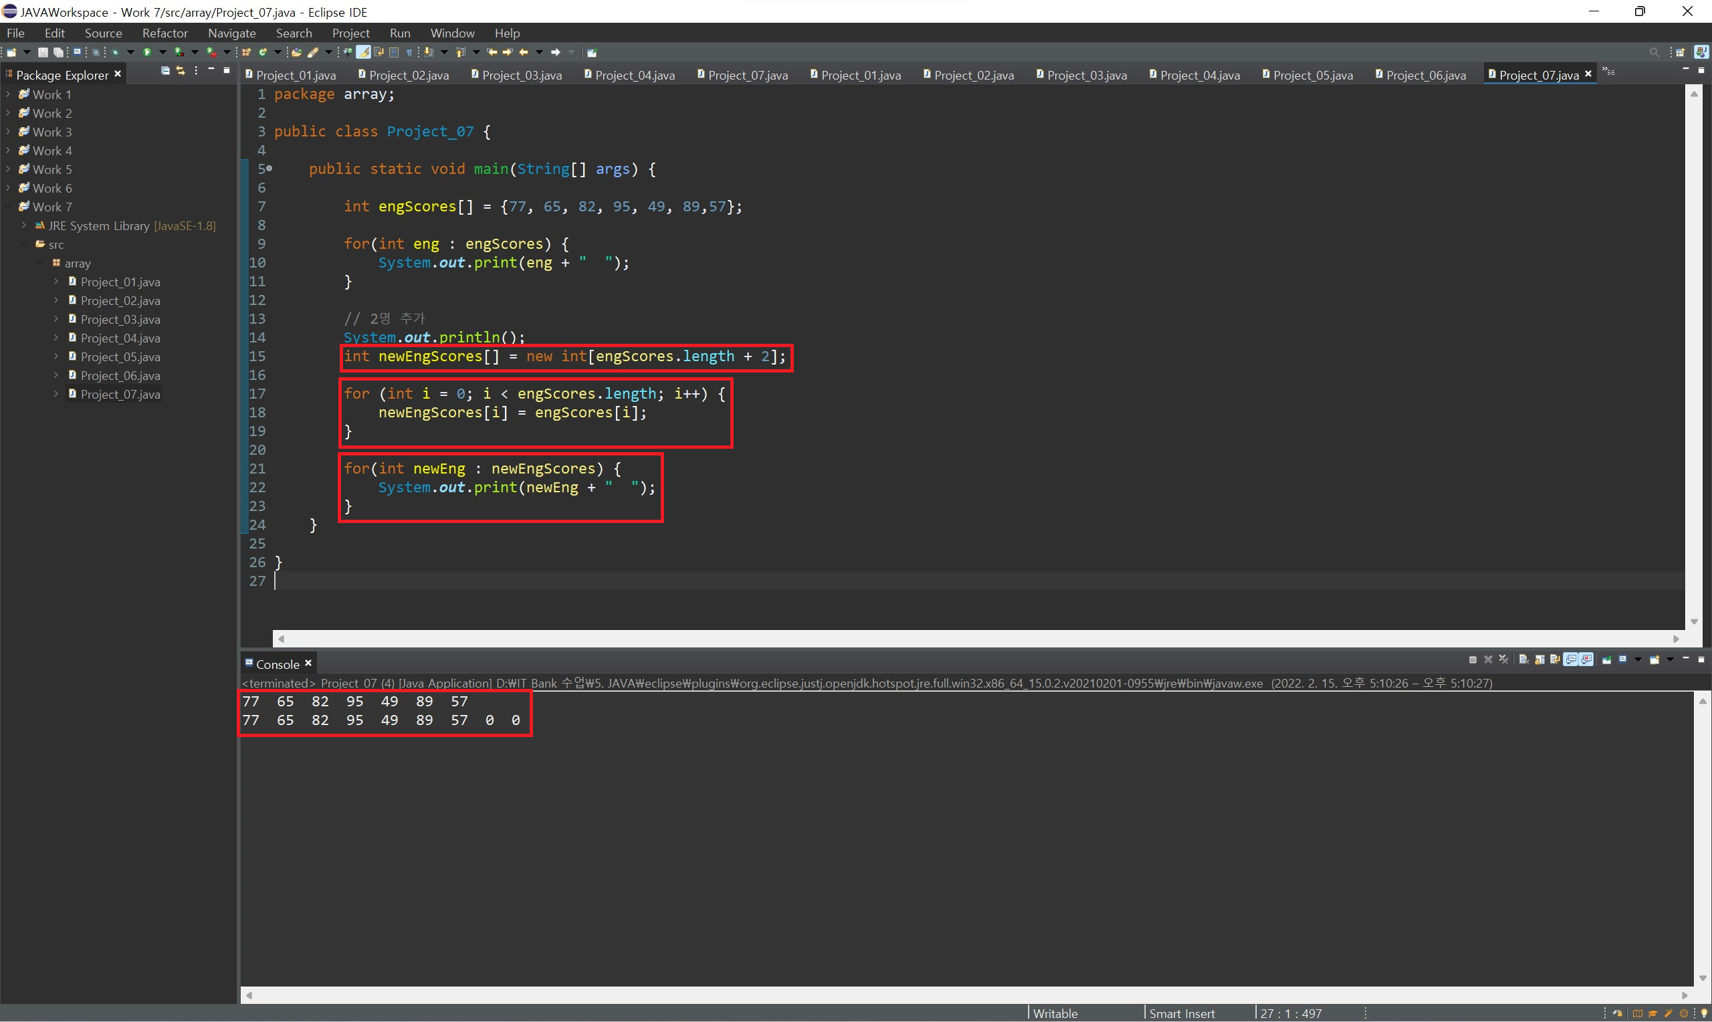This screenshot has height=1022, width=1712.
Task: Select Project_04.java in Package Explorer
Action: [x=120, y=338]
